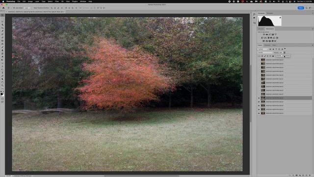Switch to the Navigator tab
This screenshot has height=177, width=314.
[x=270, y=13]
